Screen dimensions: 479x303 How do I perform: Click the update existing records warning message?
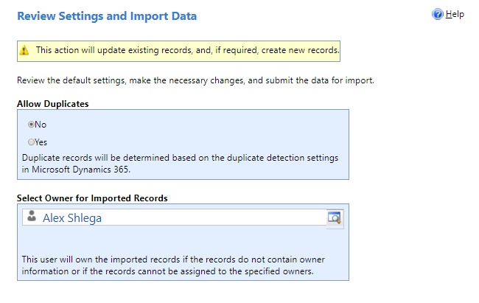[x=188, y=50]
